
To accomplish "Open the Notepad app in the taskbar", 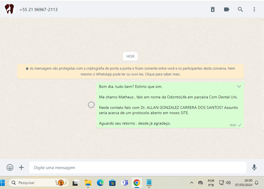I will pos(149,183).
